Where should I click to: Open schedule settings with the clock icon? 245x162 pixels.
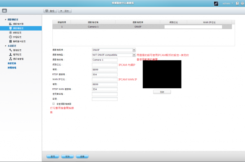pos(10,37)
